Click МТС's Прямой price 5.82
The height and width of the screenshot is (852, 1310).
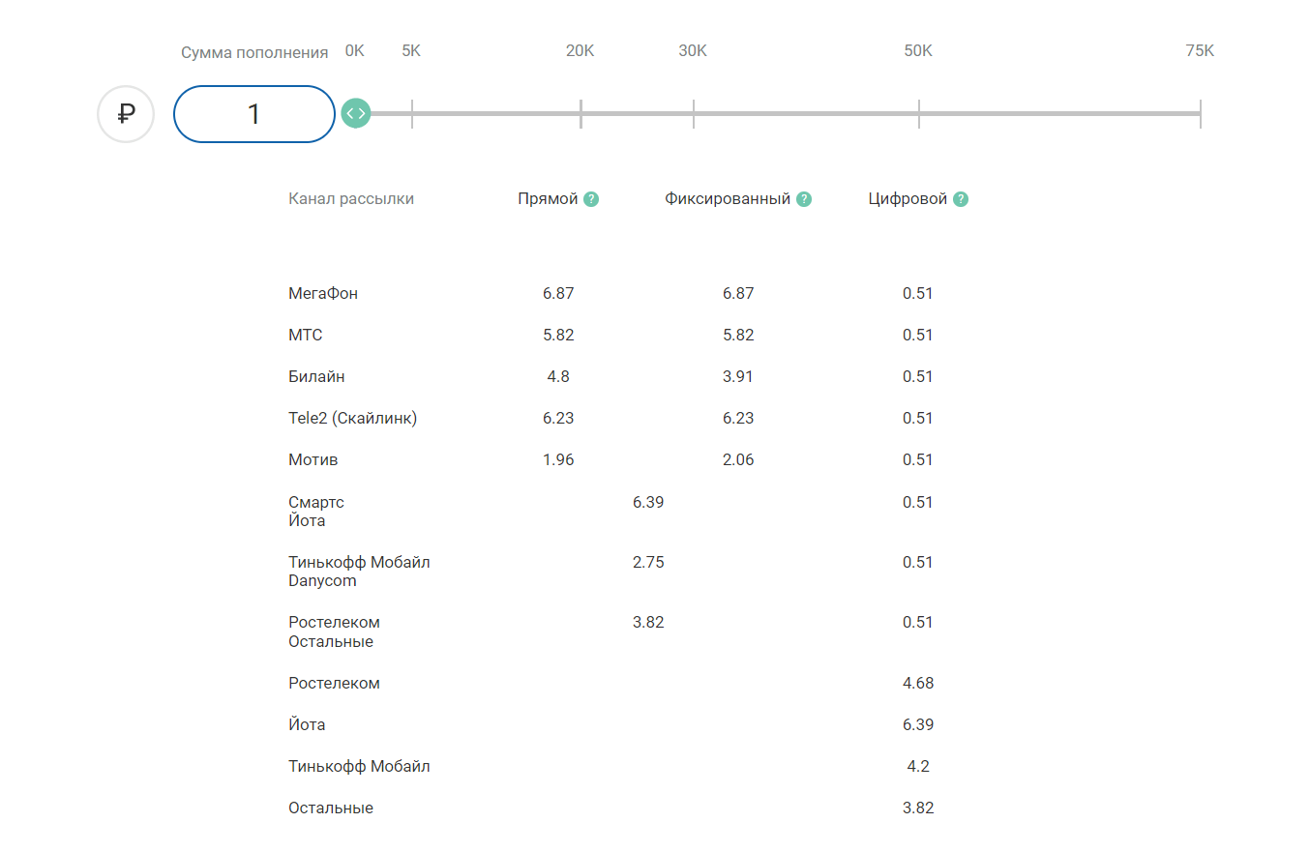tap(558, 335)
